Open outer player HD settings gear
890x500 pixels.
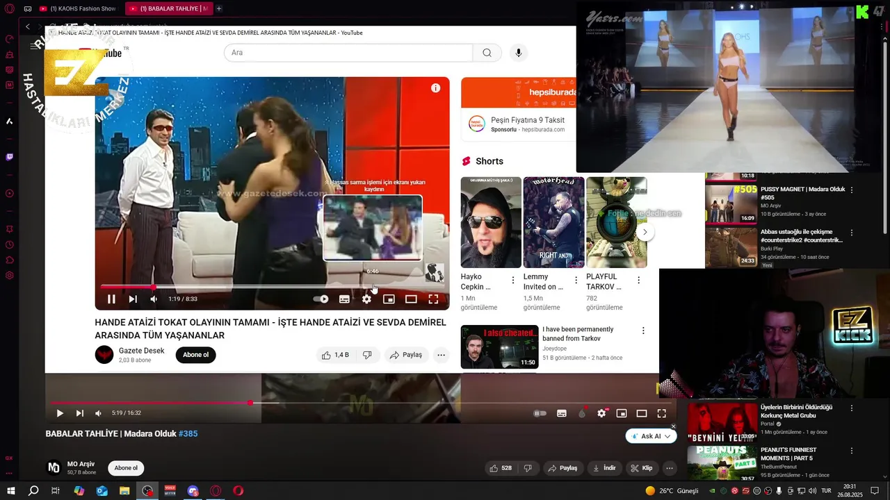[601, 413]
